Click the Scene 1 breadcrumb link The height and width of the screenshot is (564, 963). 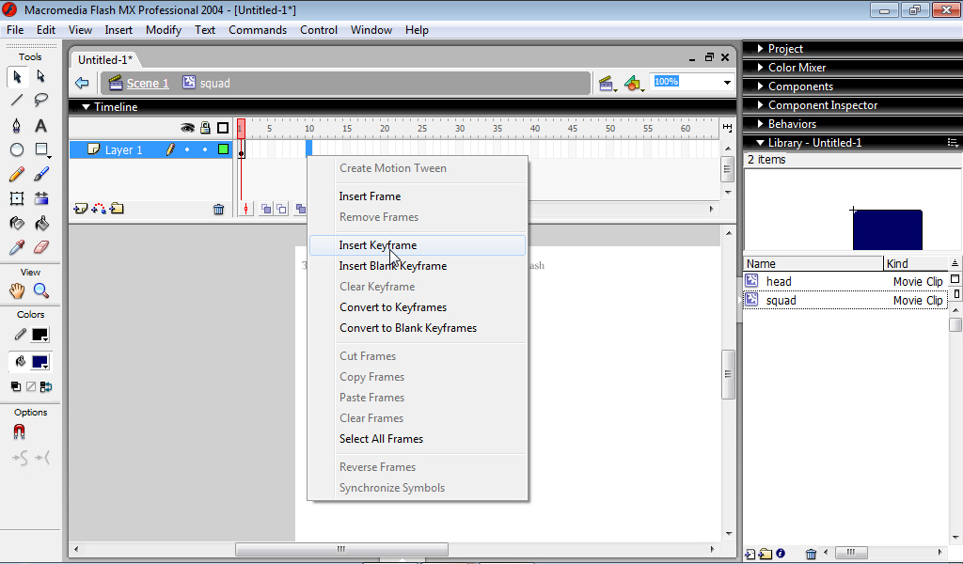tap(148, 83)
